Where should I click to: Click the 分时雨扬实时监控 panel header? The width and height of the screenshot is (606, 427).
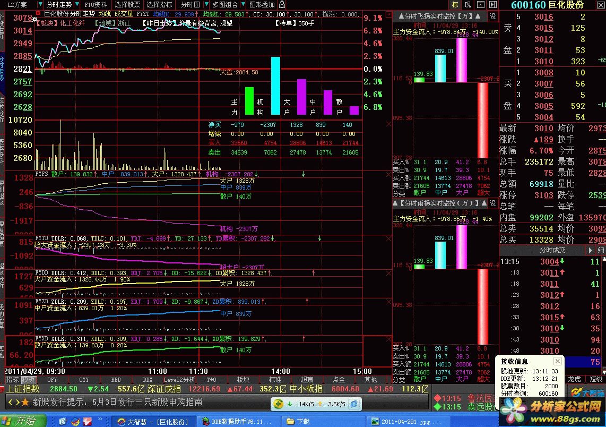pyautogui.click(x=440, y=203)
